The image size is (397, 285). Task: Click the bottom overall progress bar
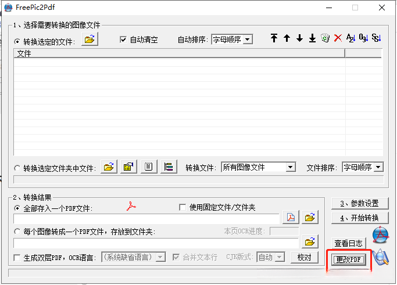(x=167, y=273)
